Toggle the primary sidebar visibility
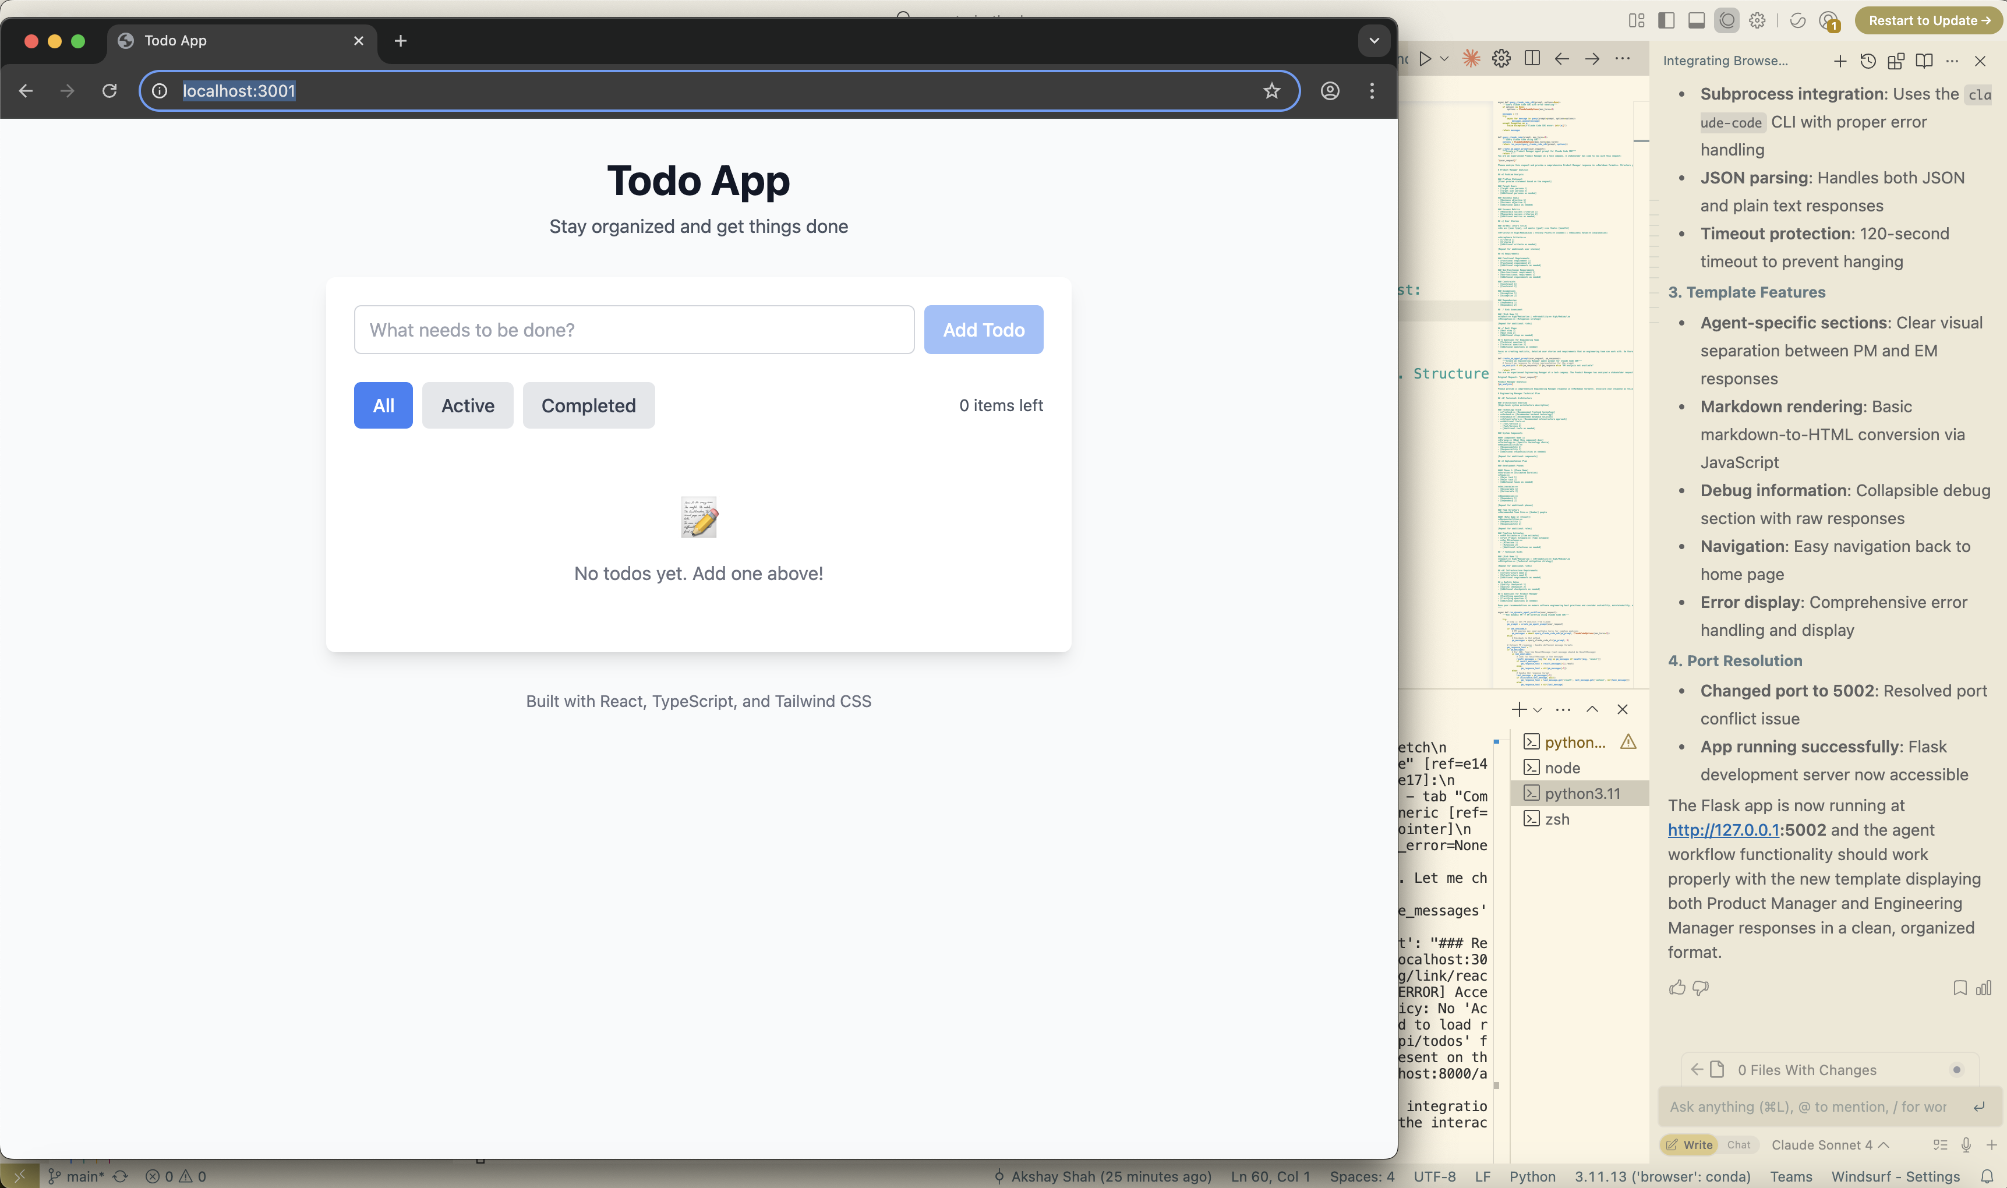The height and width of the screenshot is (1188, 2007). coord(1666,21)
